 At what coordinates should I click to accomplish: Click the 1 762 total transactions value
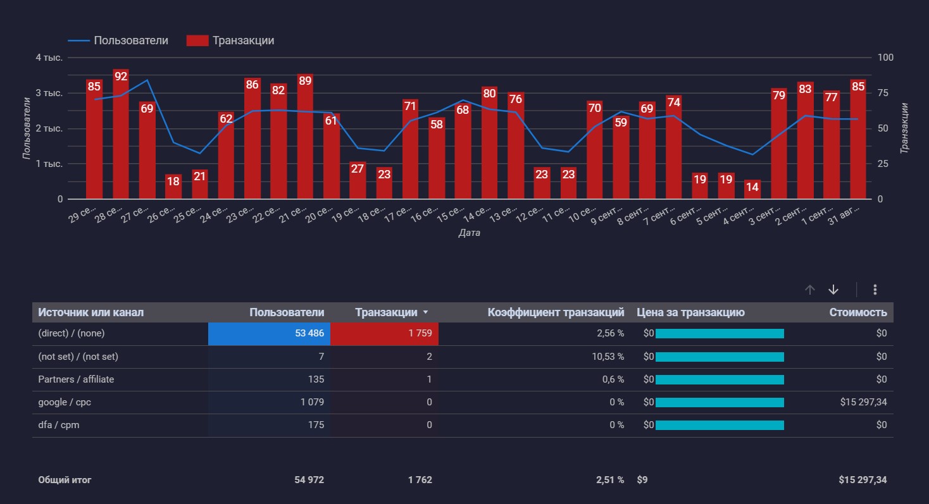[x=420, y=480]
